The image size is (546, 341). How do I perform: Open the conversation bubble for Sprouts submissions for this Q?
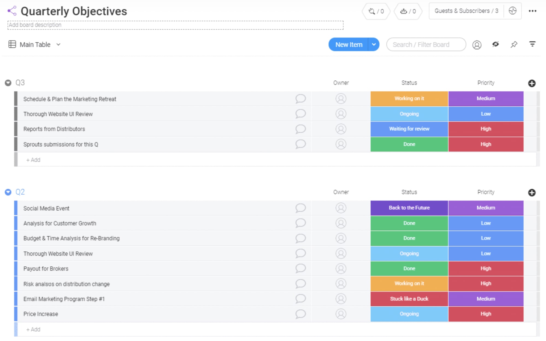click(x=300, y=144)
